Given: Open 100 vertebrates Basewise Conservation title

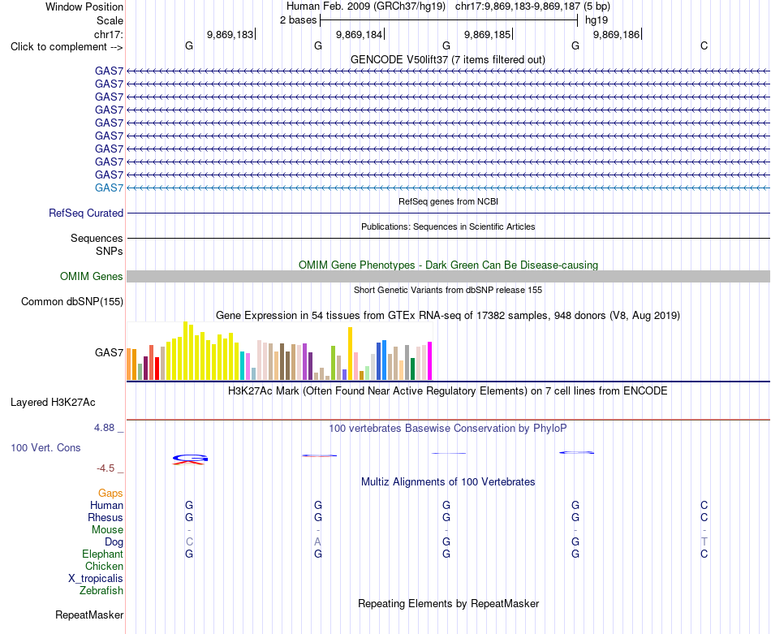Looking at the screenshot, I should (448, 429).
